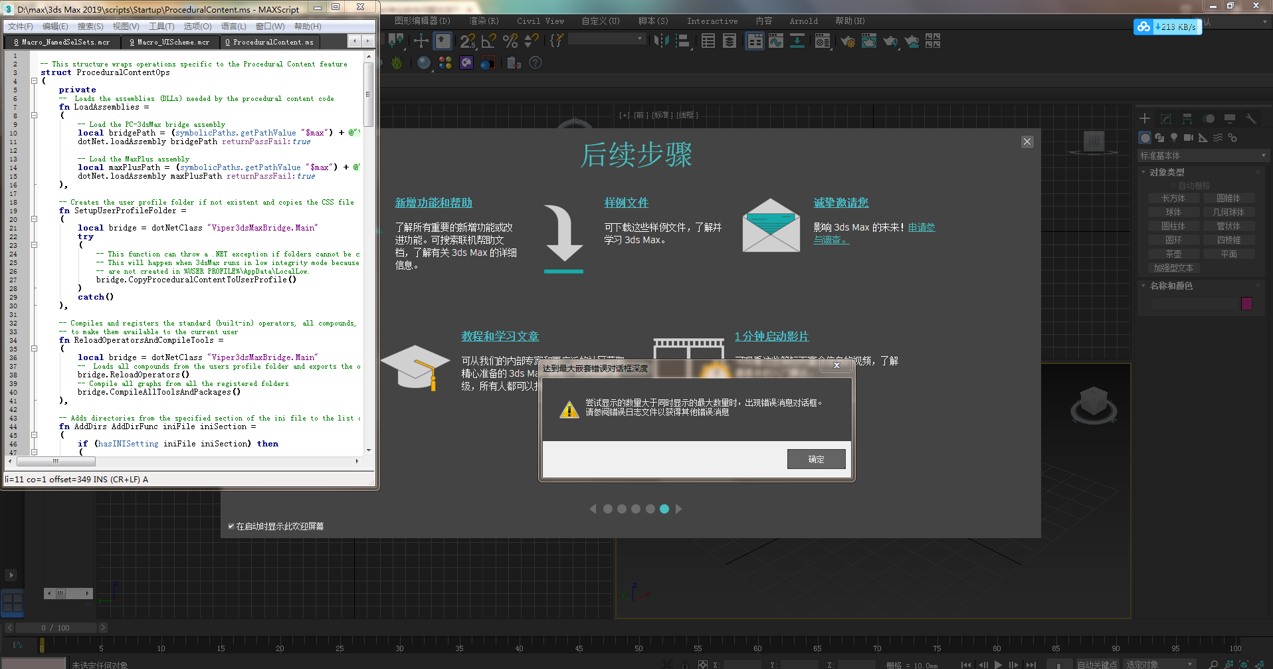Toggle Angle Snap icon
Image resolution: width=1273 pixels, height=669 pixels.
(x=489, y=41)
